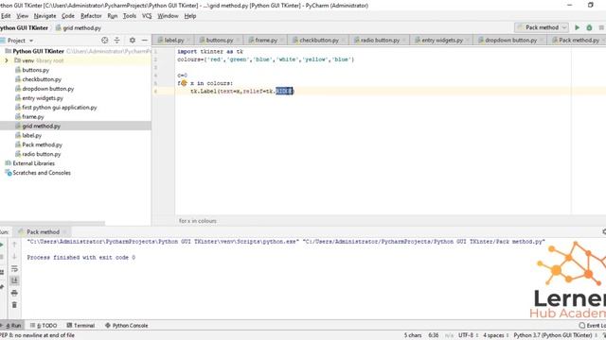
Task: Select Pack method.py in project tree
Action: [42, 144]
